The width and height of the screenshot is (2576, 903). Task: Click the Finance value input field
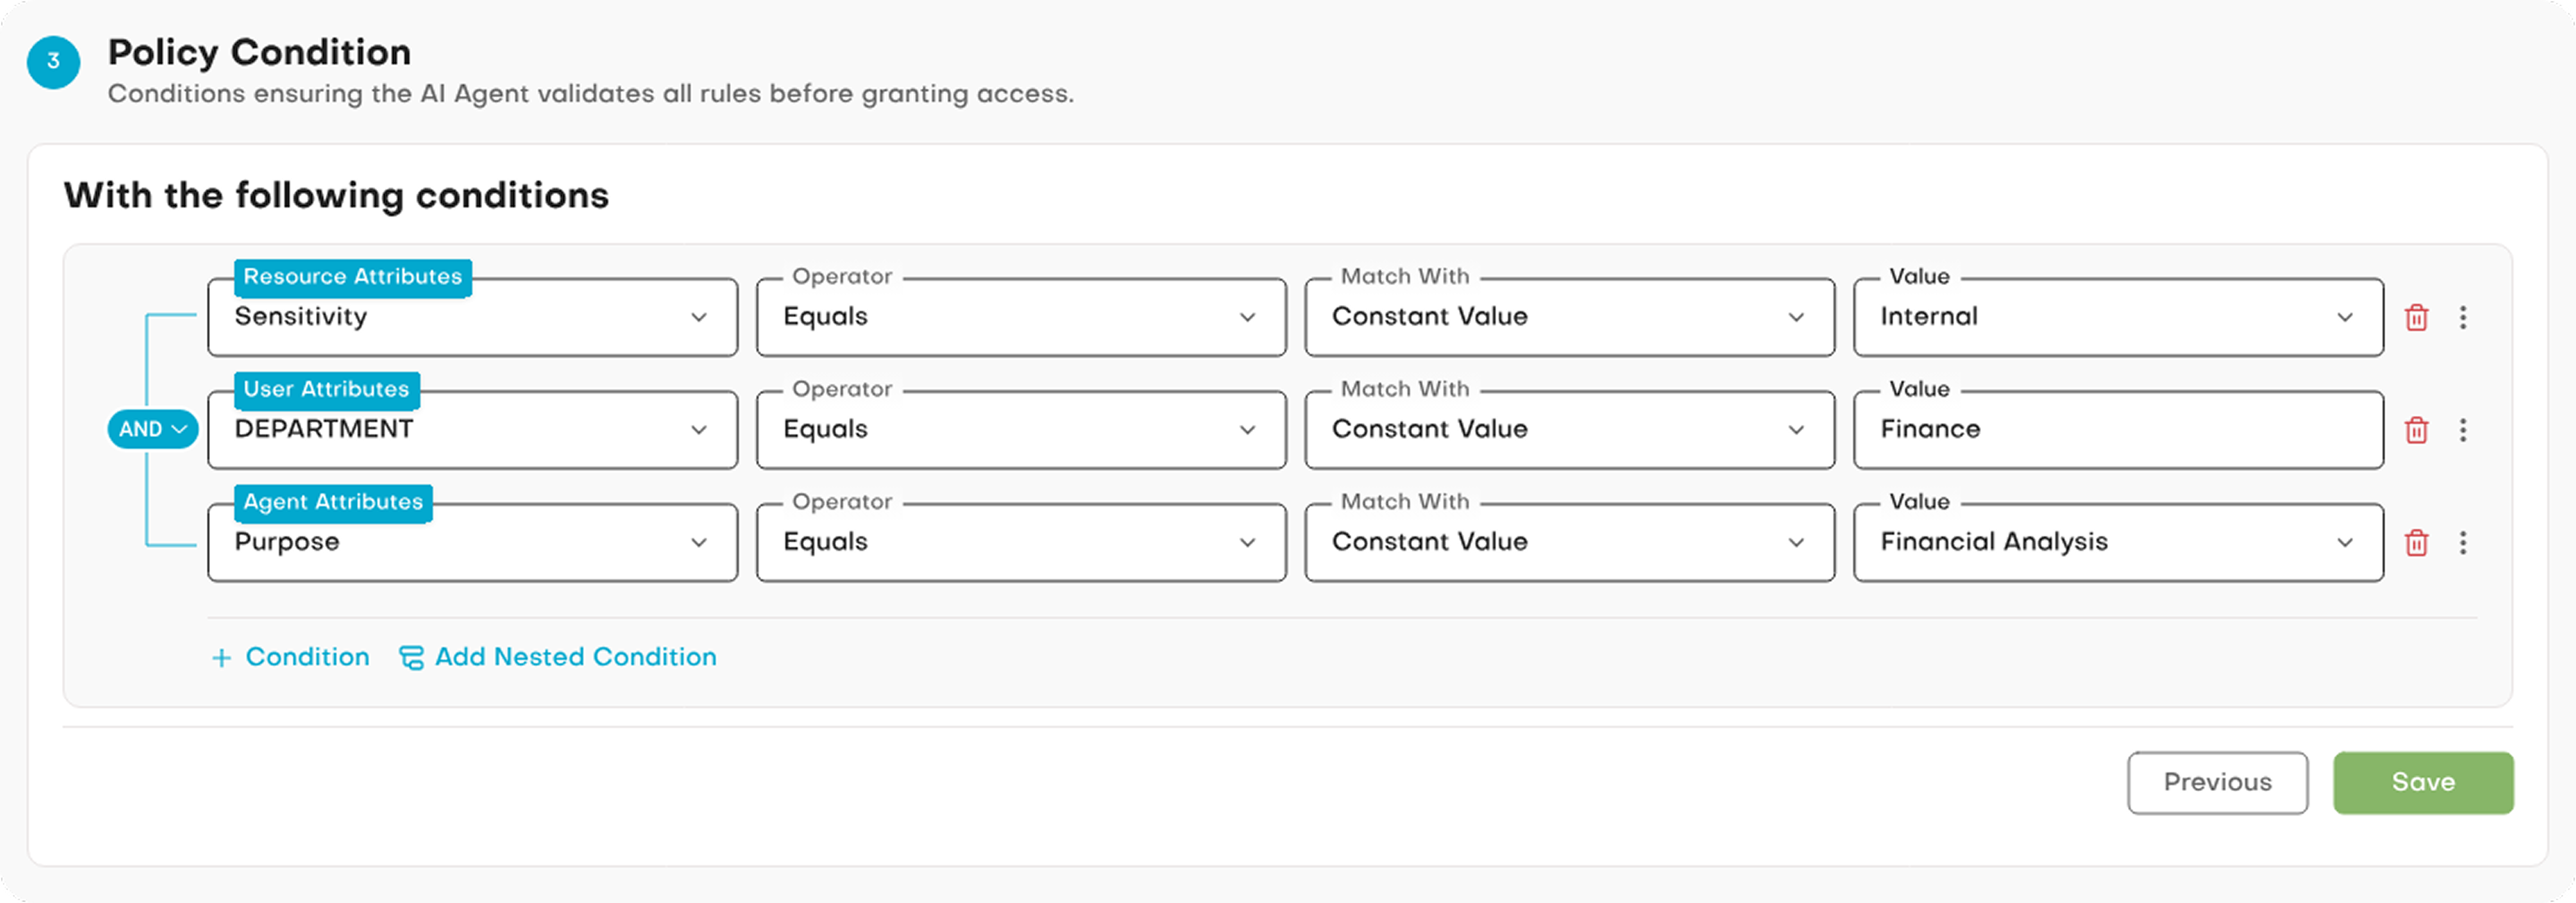pyautogui.click(x=2117, y=430)
